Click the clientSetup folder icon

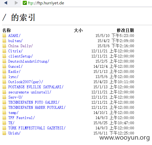[4, 56]
